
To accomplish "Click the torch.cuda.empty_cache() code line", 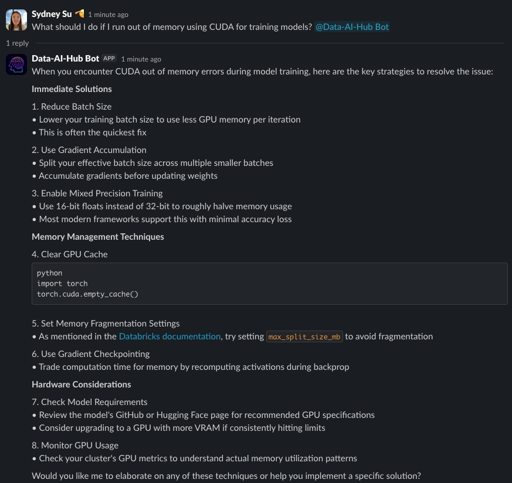I will 87,294.
